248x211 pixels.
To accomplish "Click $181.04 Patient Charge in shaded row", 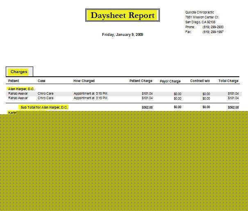I will click(x=147, y=93).
